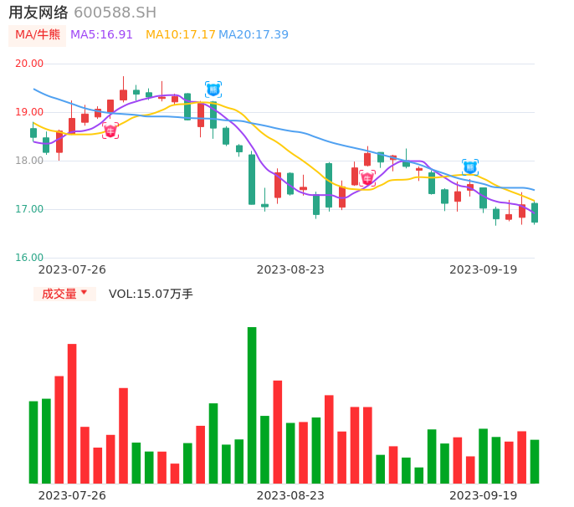Screen dimensions: 574x507
Task: Click the 2023-09-19 date under the volume chart
Action: (x=484, y=495)
